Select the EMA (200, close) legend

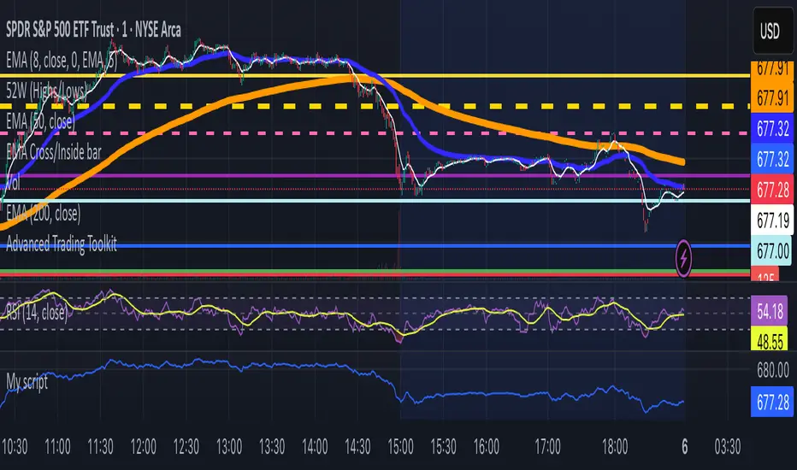[x=44, y=214]
